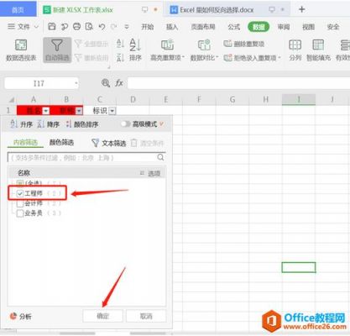Click 拒绝录入重复项 reject duplicates

250,58
